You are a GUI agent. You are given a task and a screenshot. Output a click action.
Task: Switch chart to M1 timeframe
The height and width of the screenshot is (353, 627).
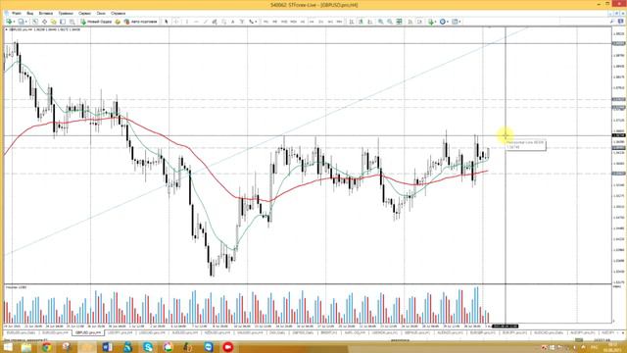click(265, 22)
